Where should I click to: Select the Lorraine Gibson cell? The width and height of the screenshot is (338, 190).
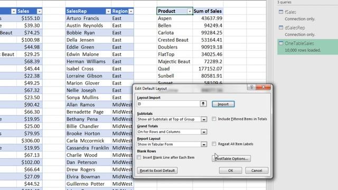pyautogui.click(x=88, y=76)
